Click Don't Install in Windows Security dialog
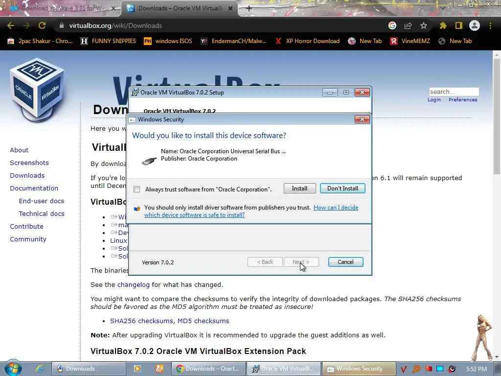 pyautogui.click(x=342, y=188)
